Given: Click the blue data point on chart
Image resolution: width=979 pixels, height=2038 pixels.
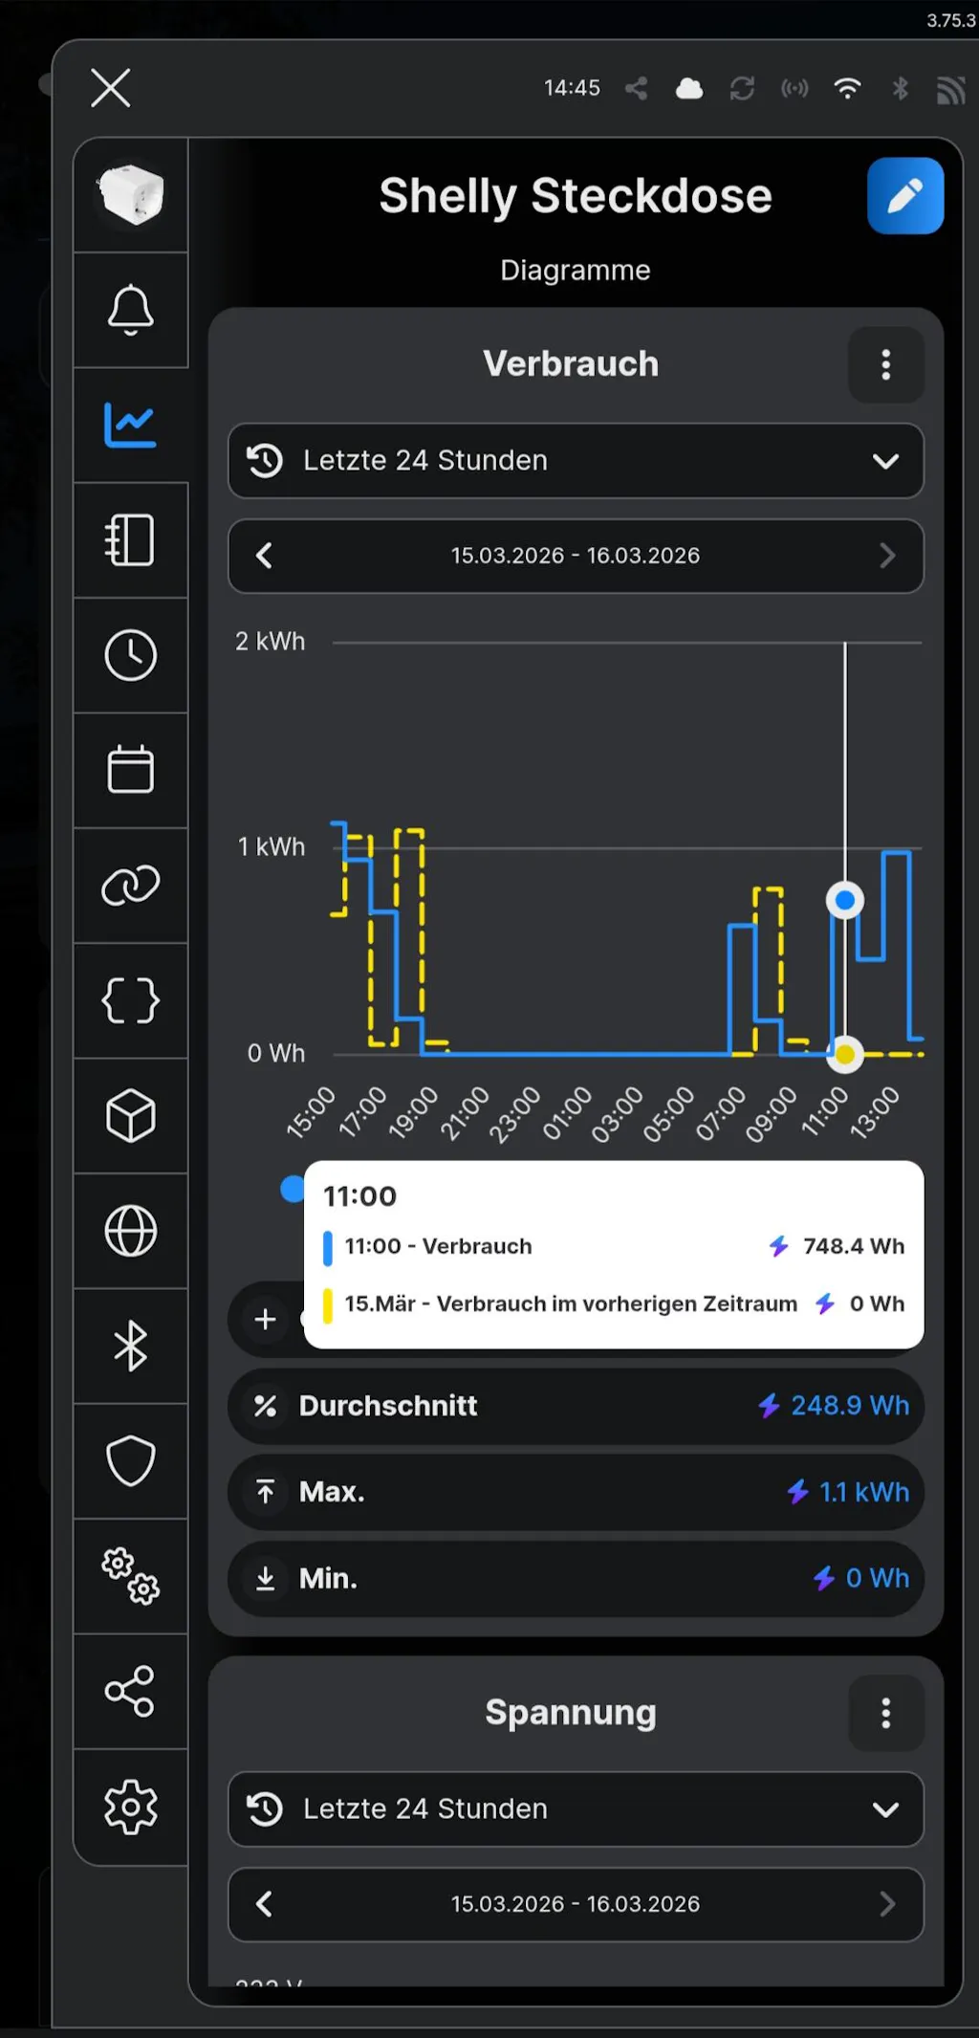Looking at the screenshot, I should click(845, 900).
